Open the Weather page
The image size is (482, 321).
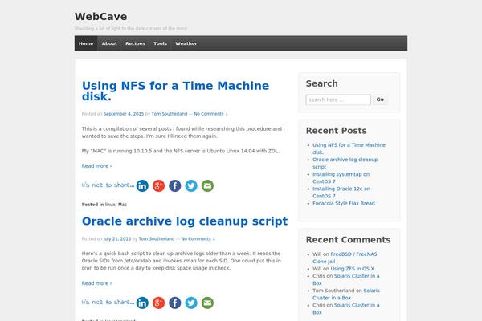(186, 43)
